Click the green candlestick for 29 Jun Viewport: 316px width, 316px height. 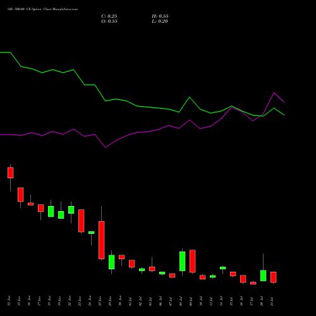112,262
